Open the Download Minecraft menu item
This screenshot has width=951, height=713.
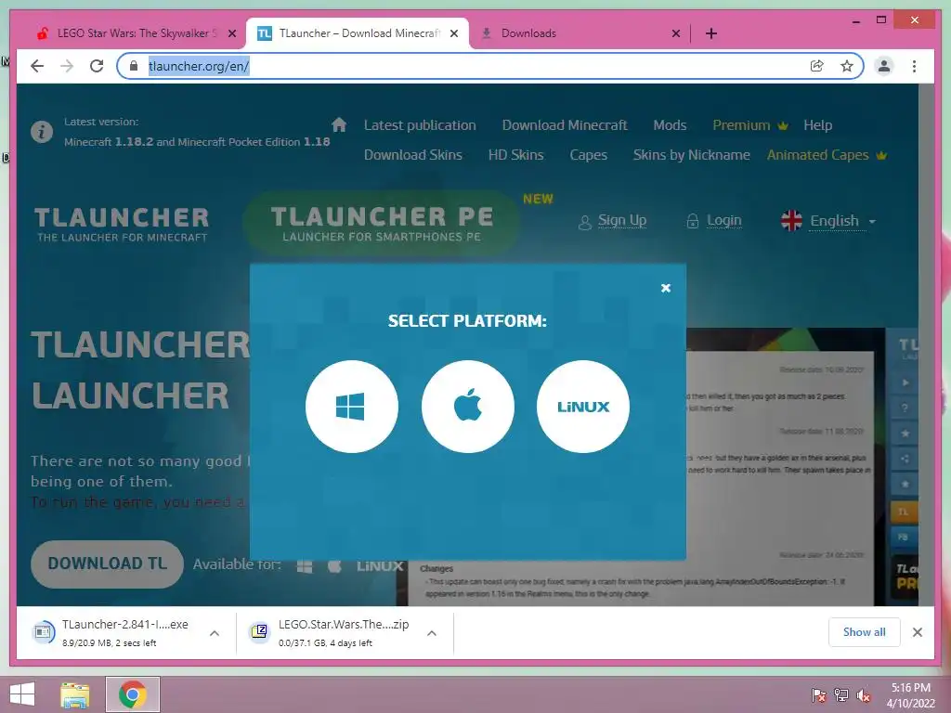(x=565, y=125)
